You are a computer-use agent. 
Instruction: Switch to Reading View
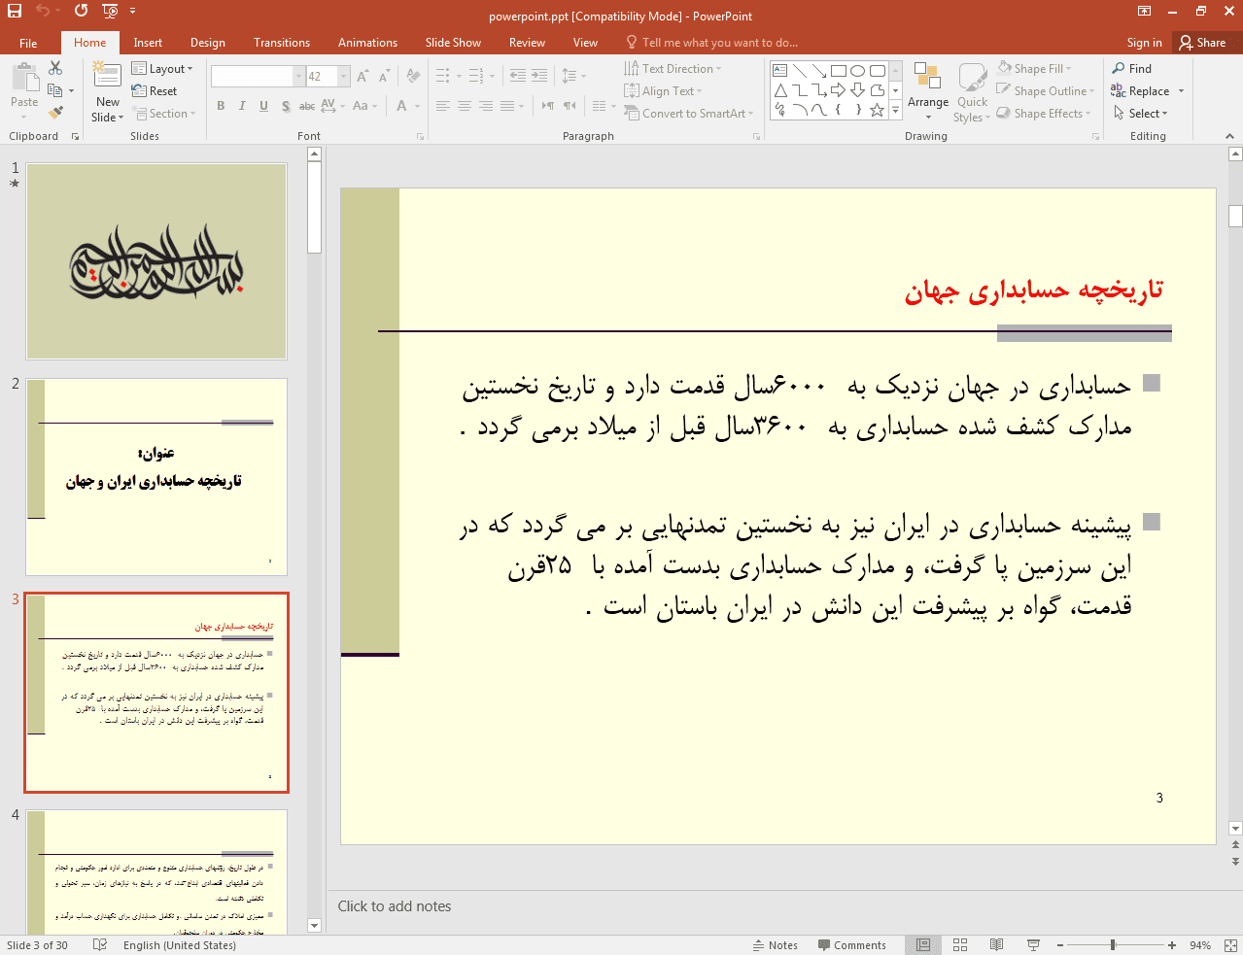(x=996, y=944)
